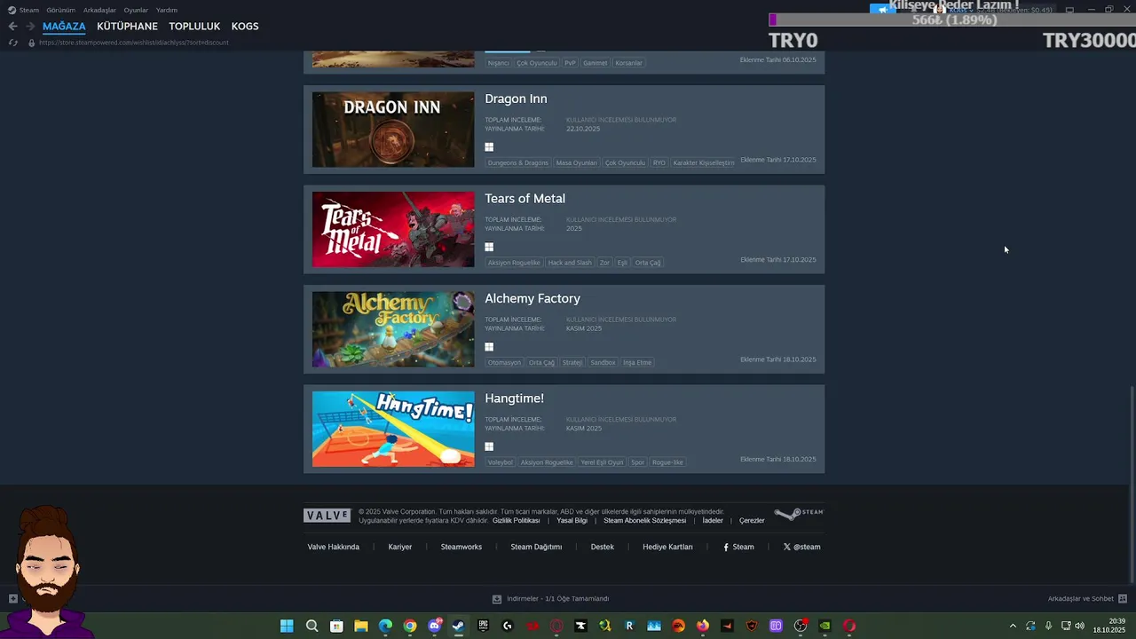1136x639 pixels.
Task: Open the @steam X link
Action: [802, 547]
